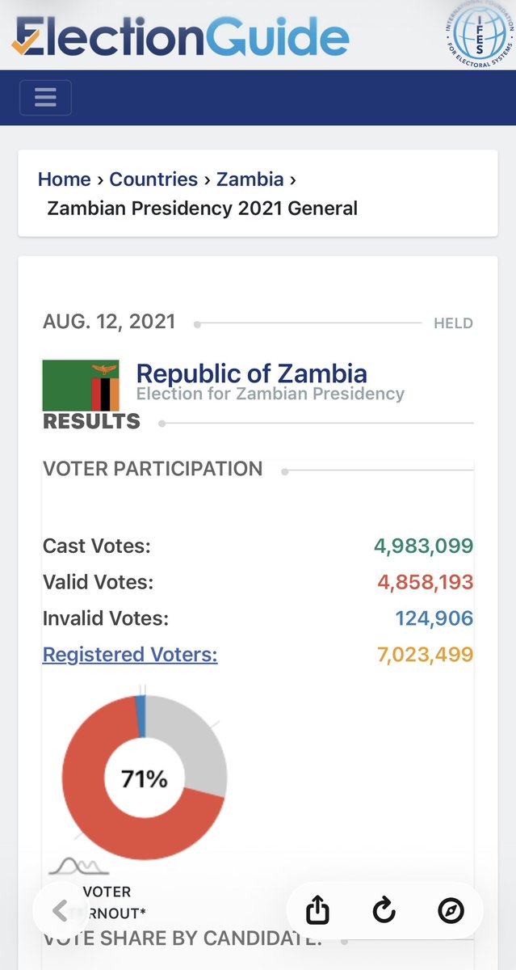Go to Home breadcrumb link
516x970 pixels.
click(65, 179)
